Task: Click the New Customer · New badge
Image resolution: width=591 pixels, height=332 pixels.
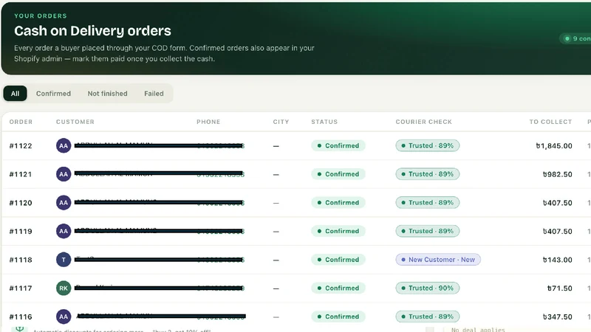Action: 438,260
